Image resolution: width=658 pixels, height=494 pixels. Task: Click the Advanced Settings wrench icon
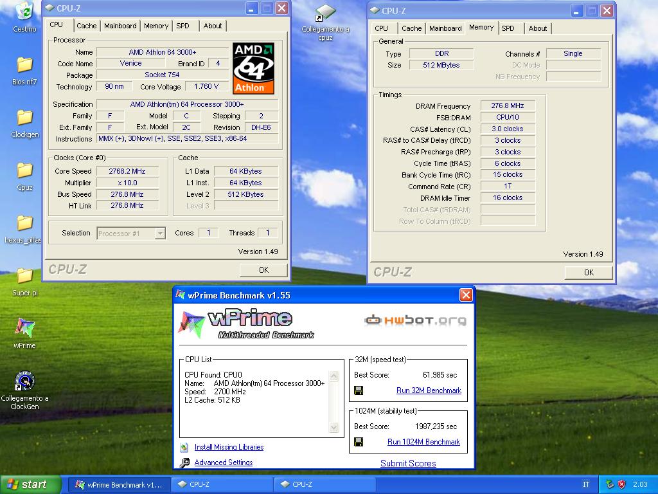[x=184, y=463]
